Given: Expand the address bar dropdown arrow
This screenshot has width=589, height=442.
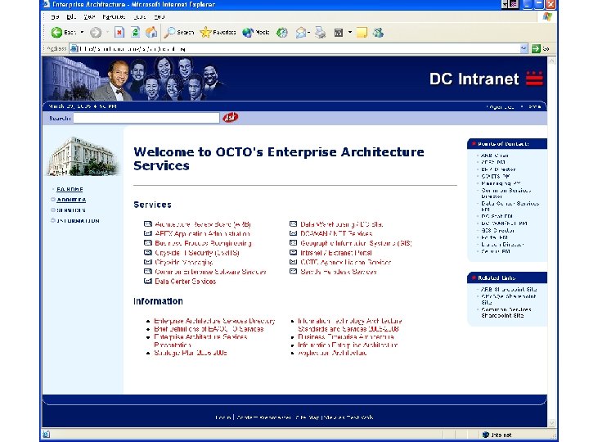Looking at the screenshot, I should (524, 48).
